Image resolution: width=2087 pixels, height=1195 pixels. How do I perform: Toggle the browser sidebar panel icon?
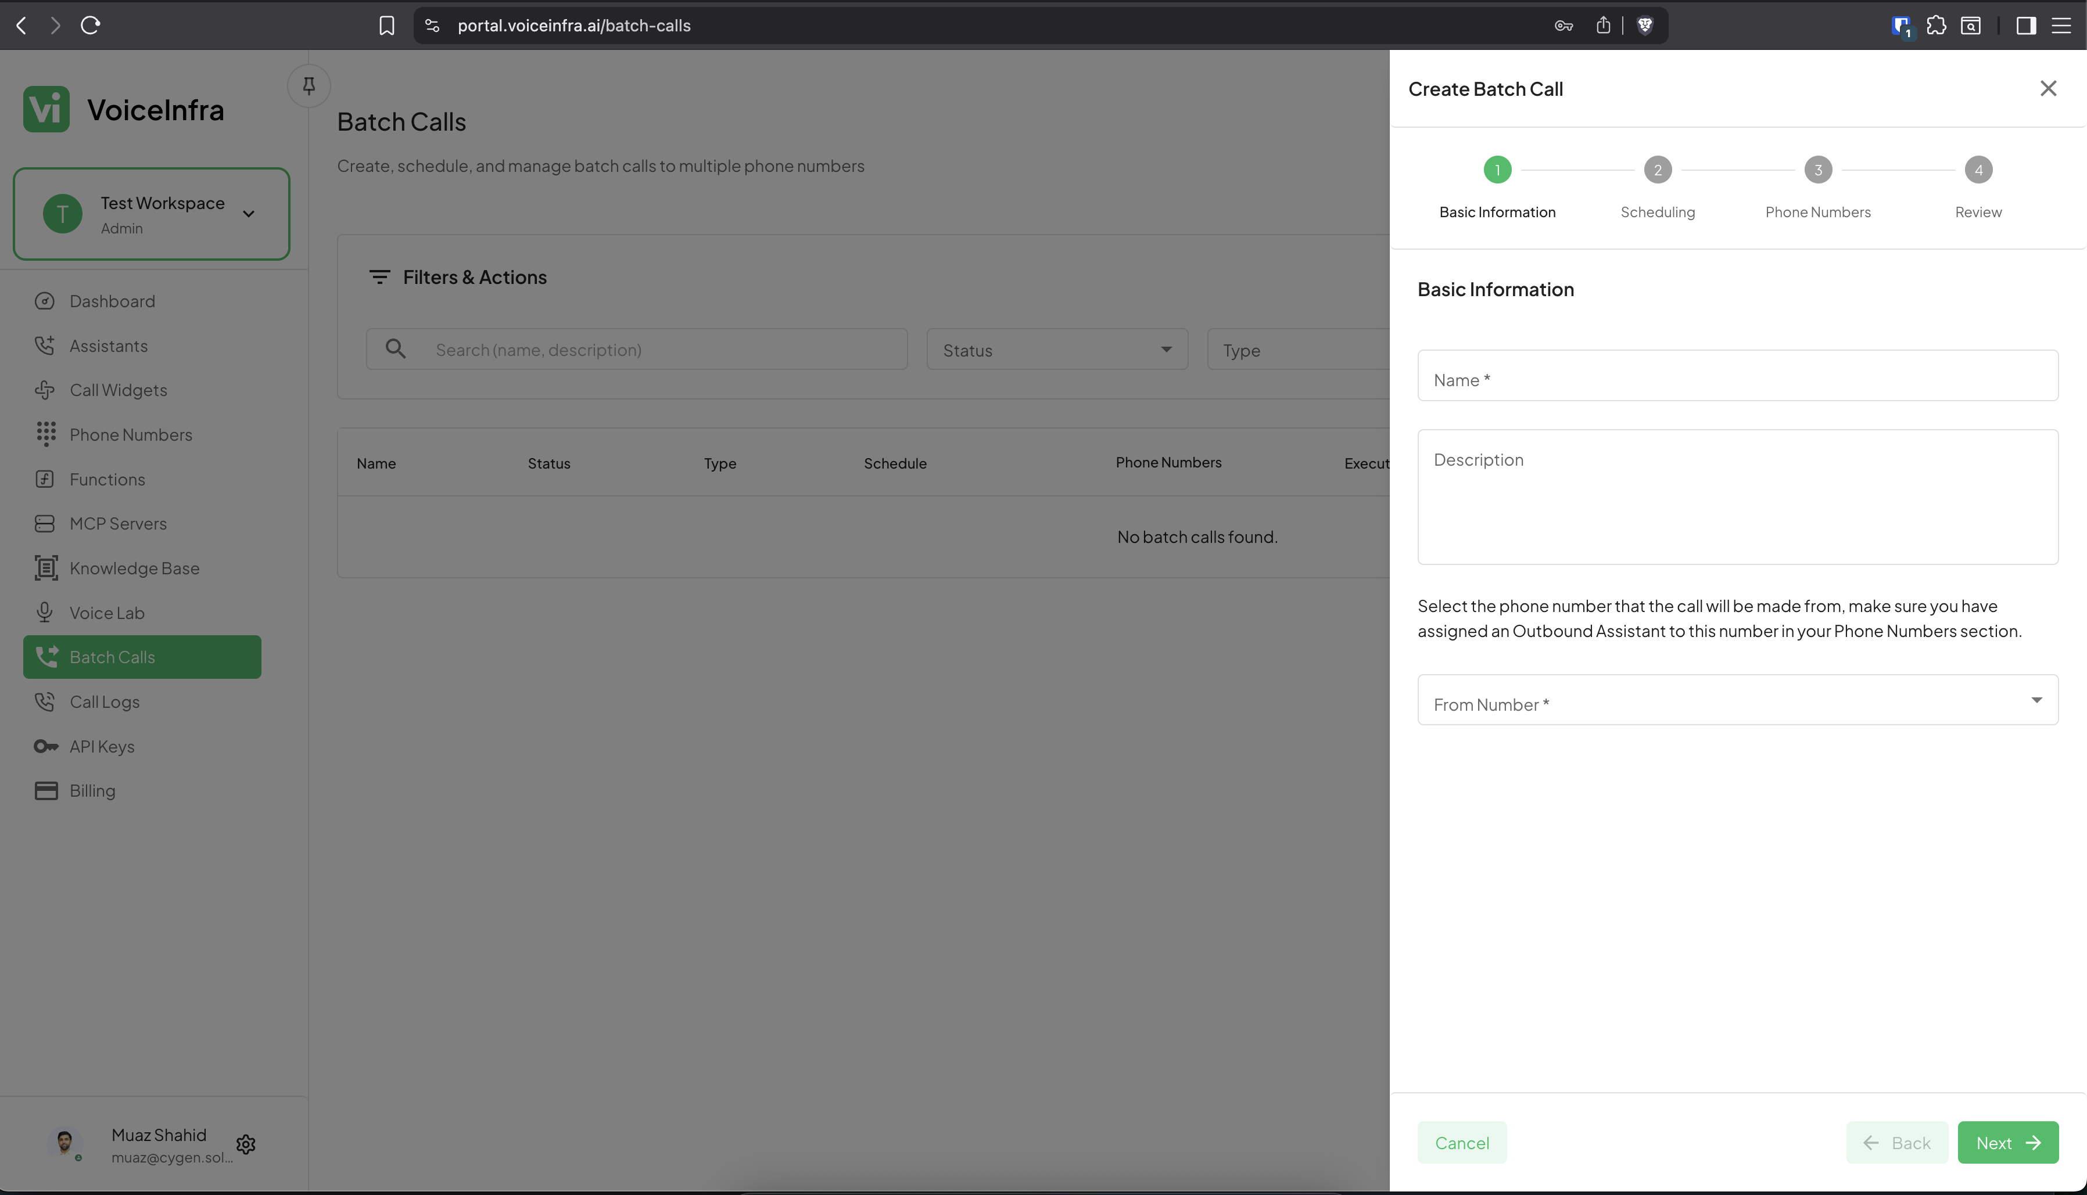point(2026,26)
